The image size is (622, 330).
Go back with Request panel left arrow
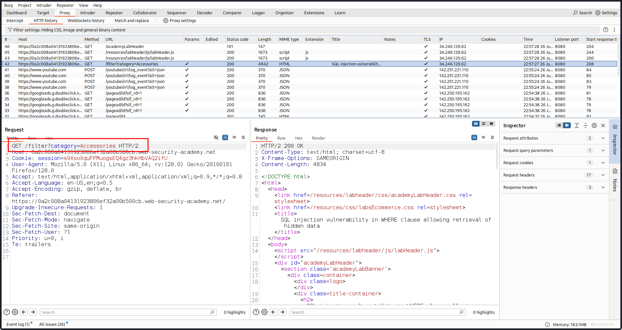tap(24, 312)
